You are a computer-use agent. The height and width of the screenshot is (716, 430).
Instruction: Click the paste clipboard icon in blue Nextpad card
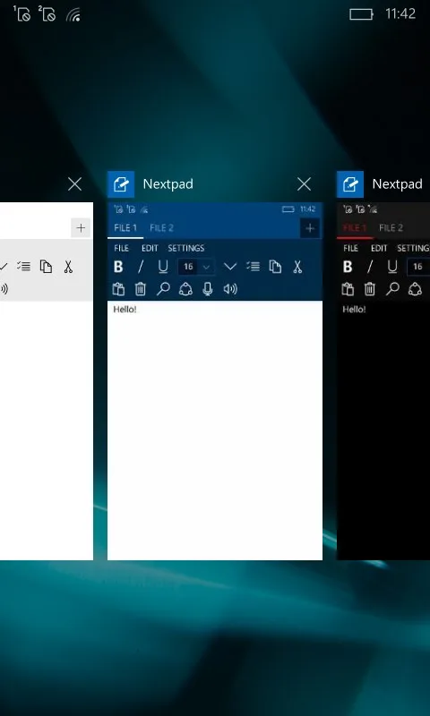[118, 289]
